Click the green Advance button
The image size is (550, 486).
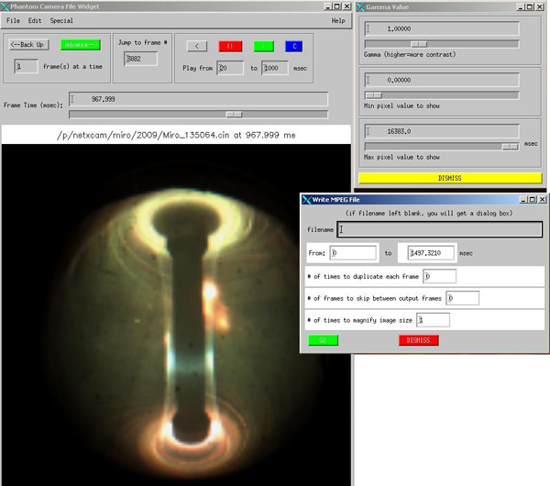coord(81,44)
